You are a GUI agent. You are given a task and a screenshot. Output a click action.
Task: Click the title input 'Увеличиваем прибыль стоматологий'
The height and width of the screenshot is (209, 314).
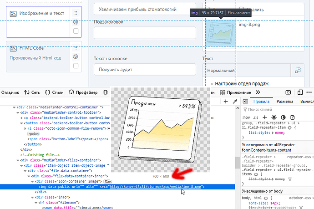[x=145, y=9]
